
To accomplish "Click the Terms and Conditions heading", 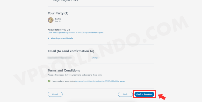I will tap(64, 70).
